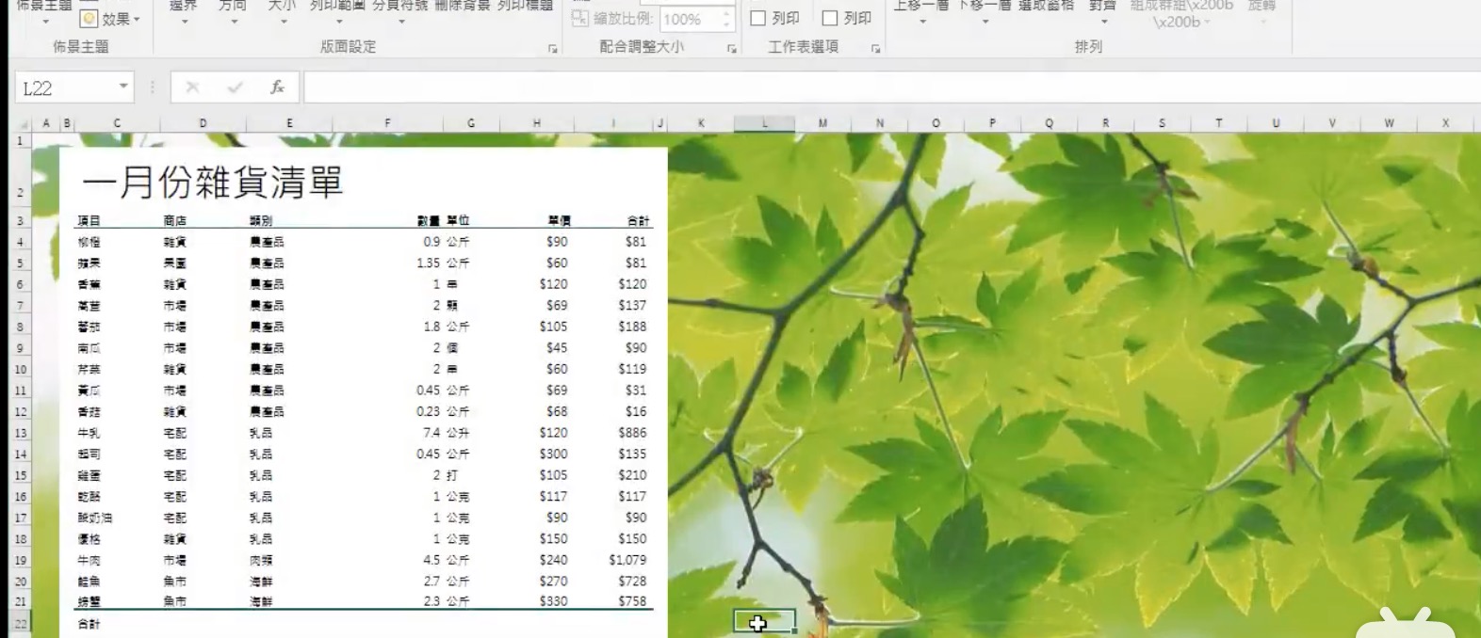The image size is (1481, 638).
Task: Select column E header
Action: coord(289,123)
